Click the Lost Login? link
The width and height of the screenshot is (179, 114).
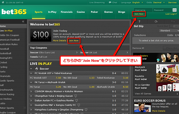pyautogui.click(x=171, y=14)
